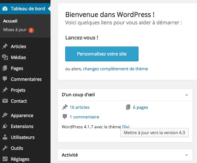
Task: Open the Outils menu
Action: pos(25,148)
